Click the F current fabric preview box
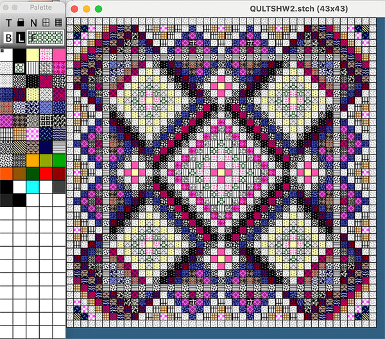 pyautogui.click(x=46, y=38)
